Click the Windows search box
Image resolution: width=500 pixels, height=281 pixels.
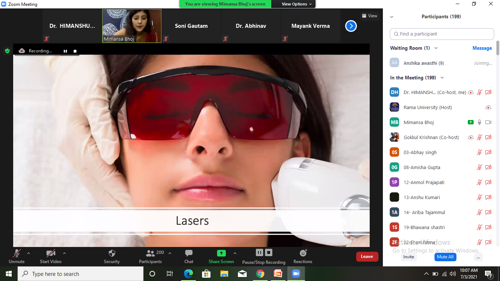[x=81, y=274]
